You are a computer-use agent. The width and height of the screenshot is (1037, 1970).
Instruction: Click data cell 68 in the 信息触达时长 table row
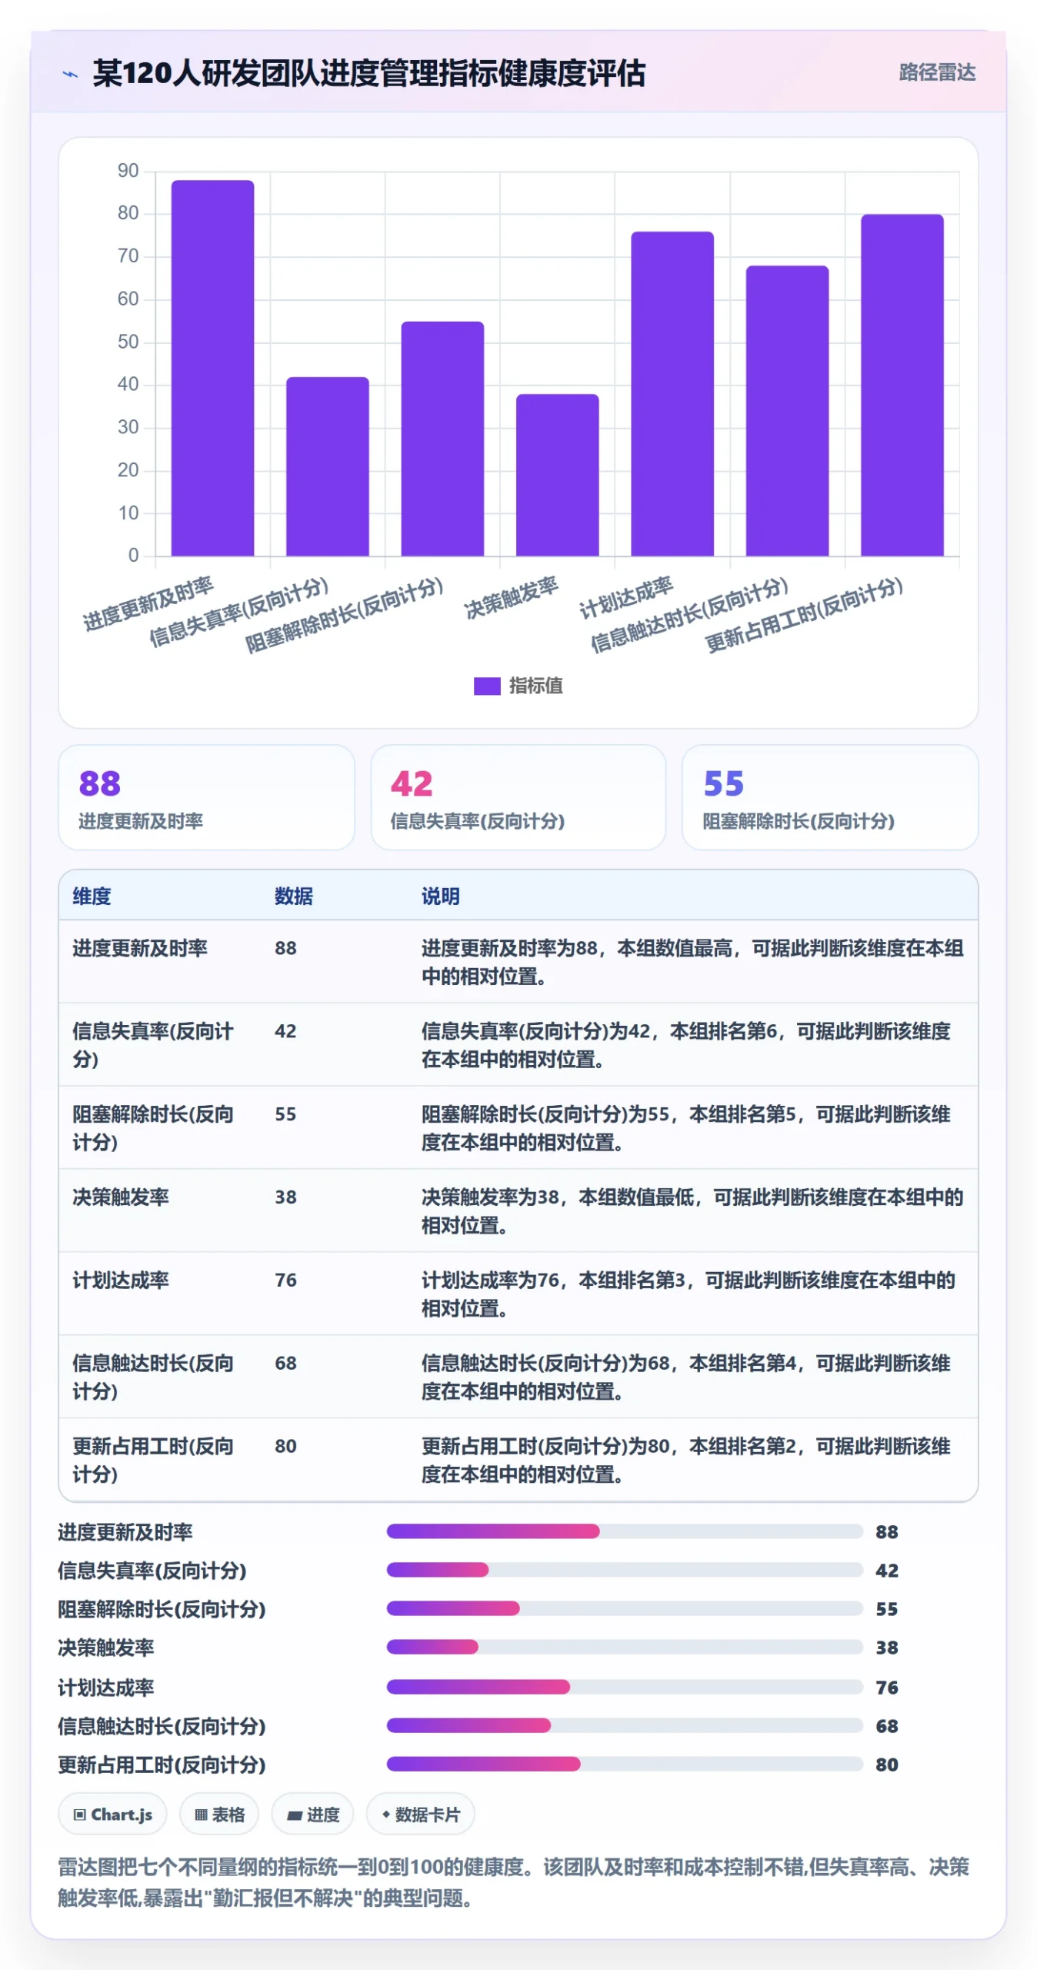(285, 1364)
